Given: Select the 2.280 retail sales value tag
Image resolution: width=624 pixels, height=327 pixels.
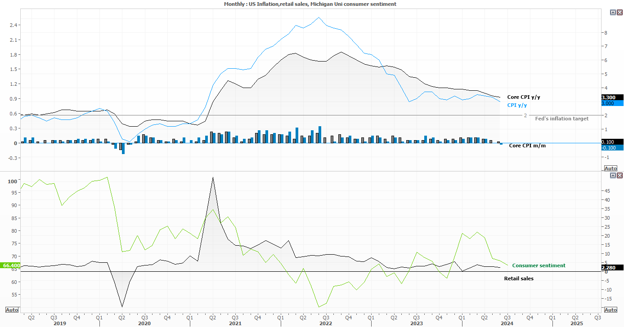Looking at the screenshot, I should click(x=612, y=268).
